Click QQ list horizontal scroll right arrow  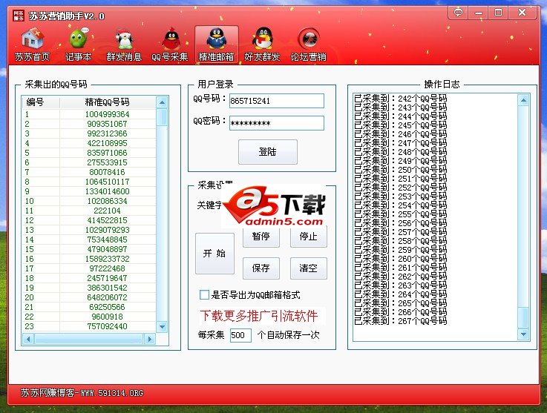(150, 339)
